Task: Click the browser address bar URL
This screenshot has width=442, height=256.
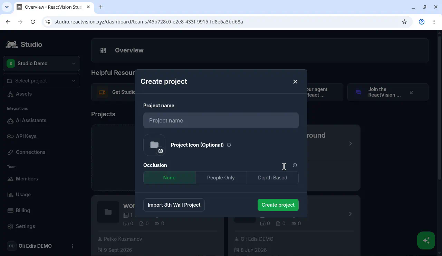Action: coord(149,22)
